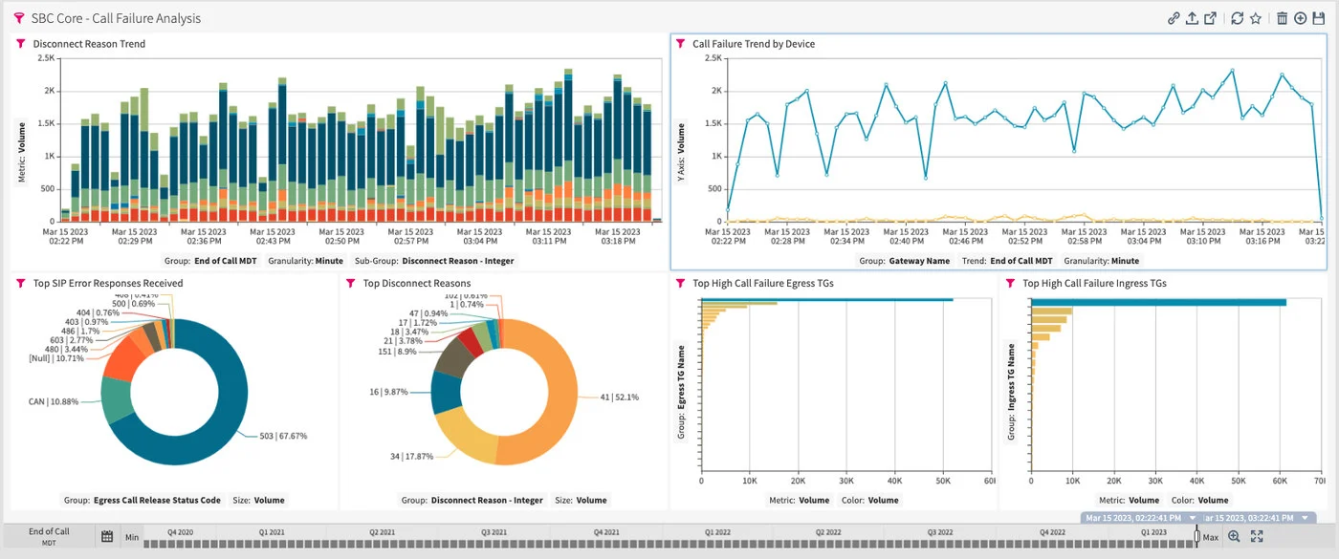Change Granularity 'Minute' on Disconnect Reason Trend

tap(328, 260)
